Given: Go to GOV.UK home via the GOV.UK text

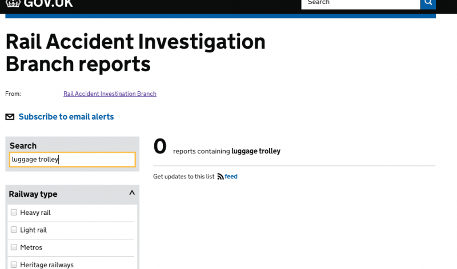Looking at the screenshot, I should [x=48, y=3].
